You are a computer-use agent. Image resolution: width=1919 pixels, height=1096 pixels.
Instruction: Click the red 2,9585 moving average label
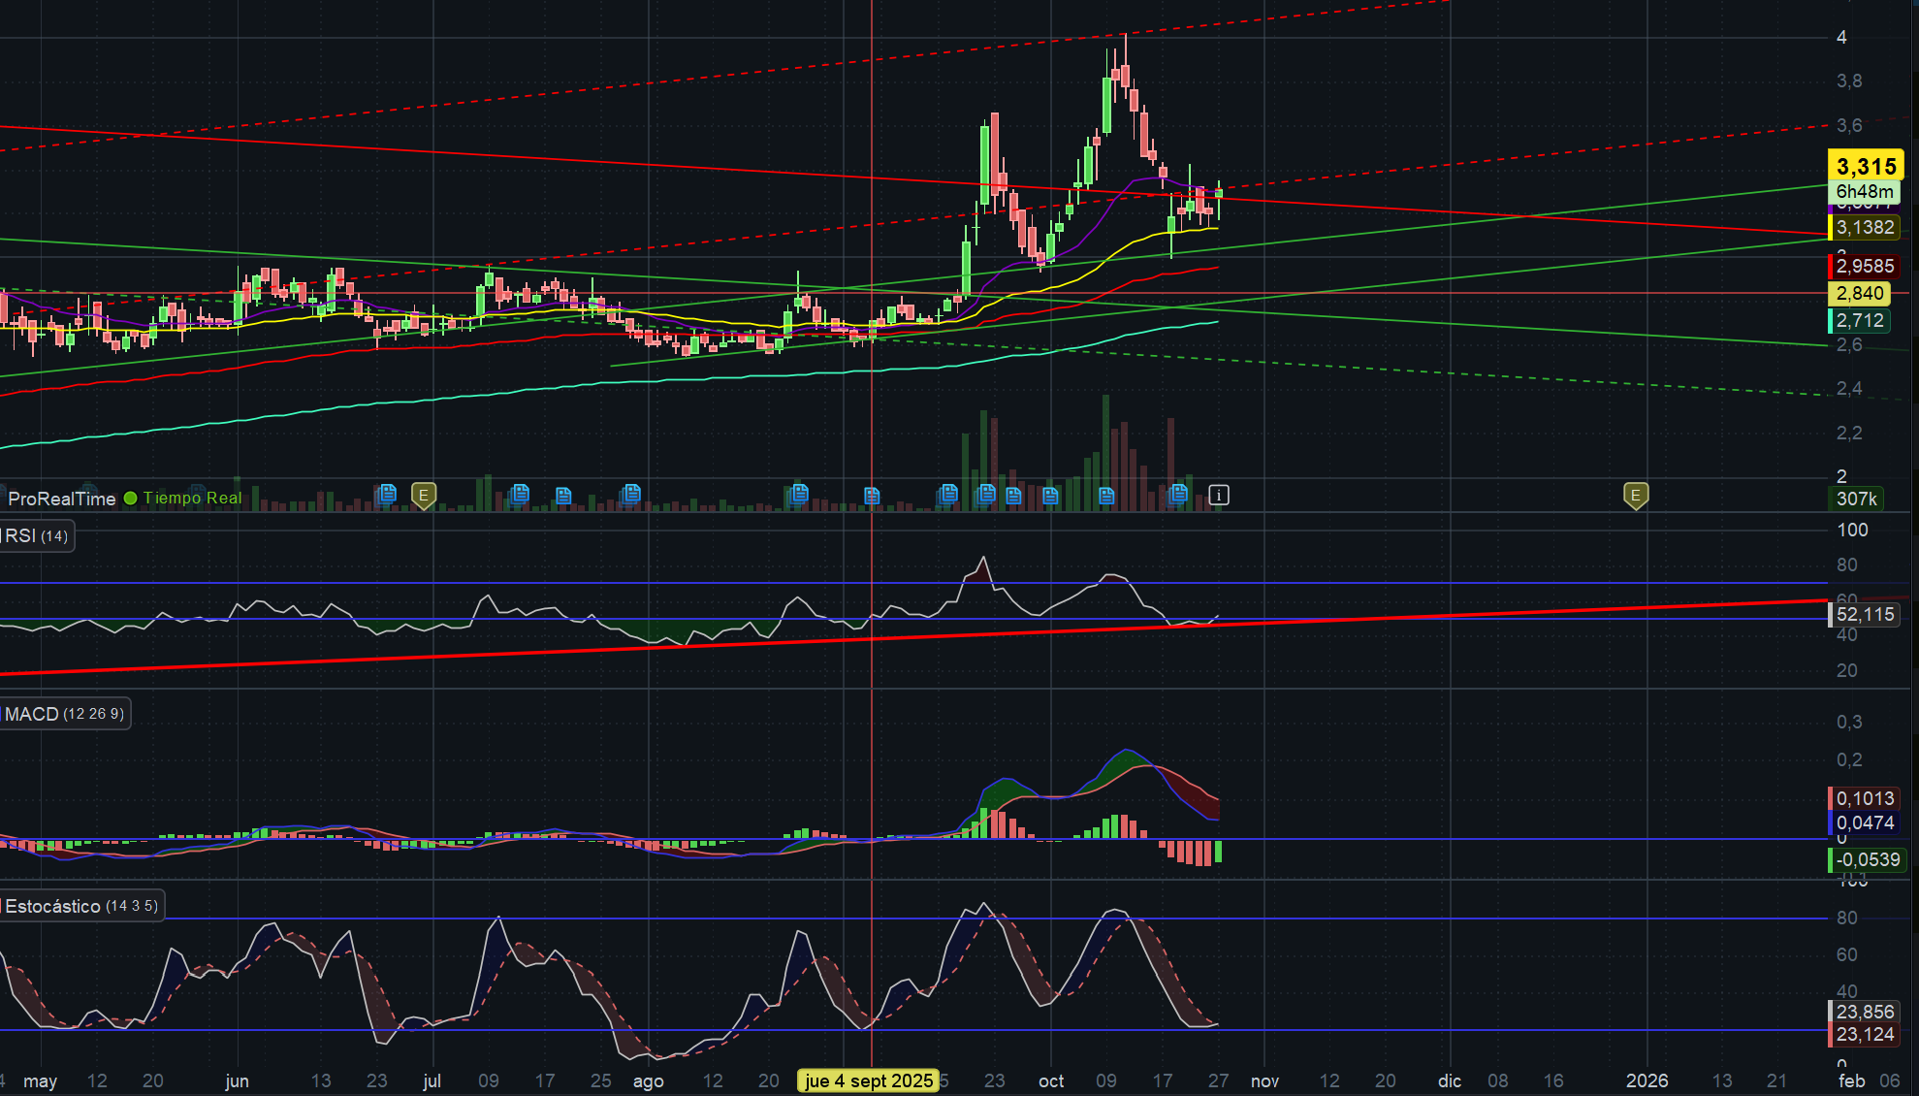coord(1865,266)
